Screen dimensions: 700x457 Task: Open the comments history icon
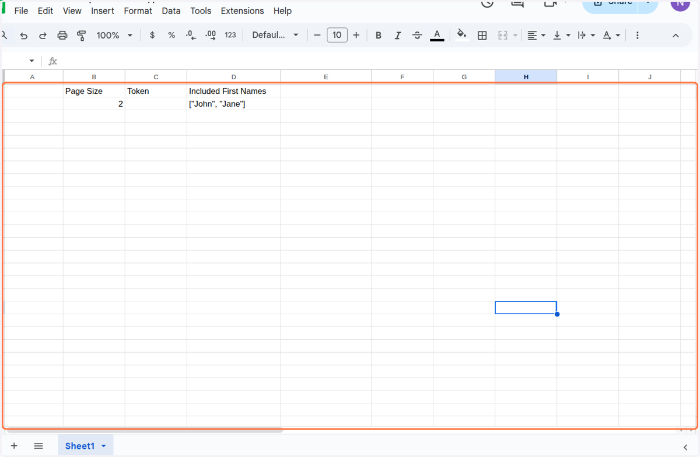pyautogui.click(x=517, y=3)
